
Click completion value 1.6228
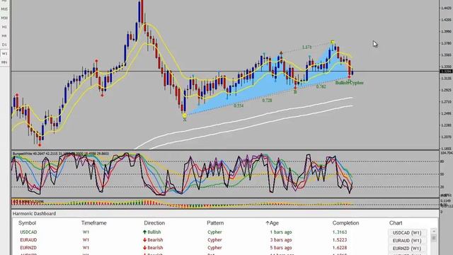(x=340, y=248)
